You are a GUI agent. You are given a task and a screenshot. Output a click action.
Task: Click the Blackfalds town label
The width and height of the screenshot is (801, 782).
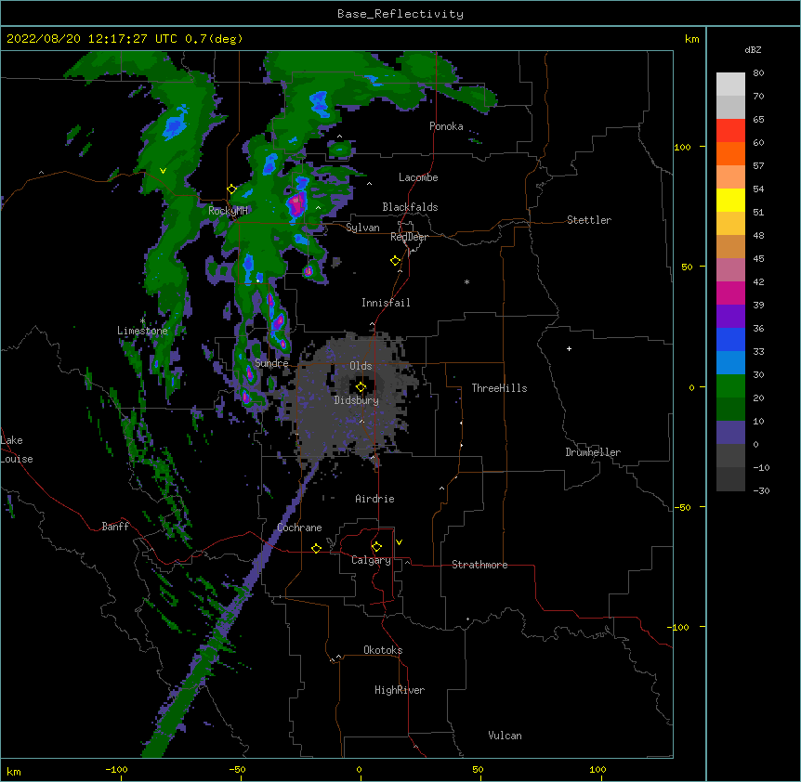tap(410, 207)
